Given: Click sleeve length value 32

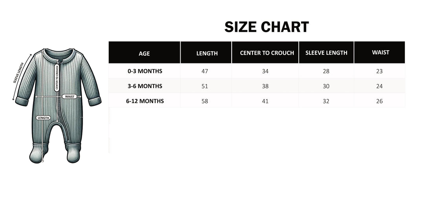Looking at the screenshot, I should [326, 101].
